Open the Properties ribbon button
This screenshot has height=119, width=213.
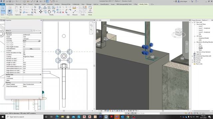(10, 12)
